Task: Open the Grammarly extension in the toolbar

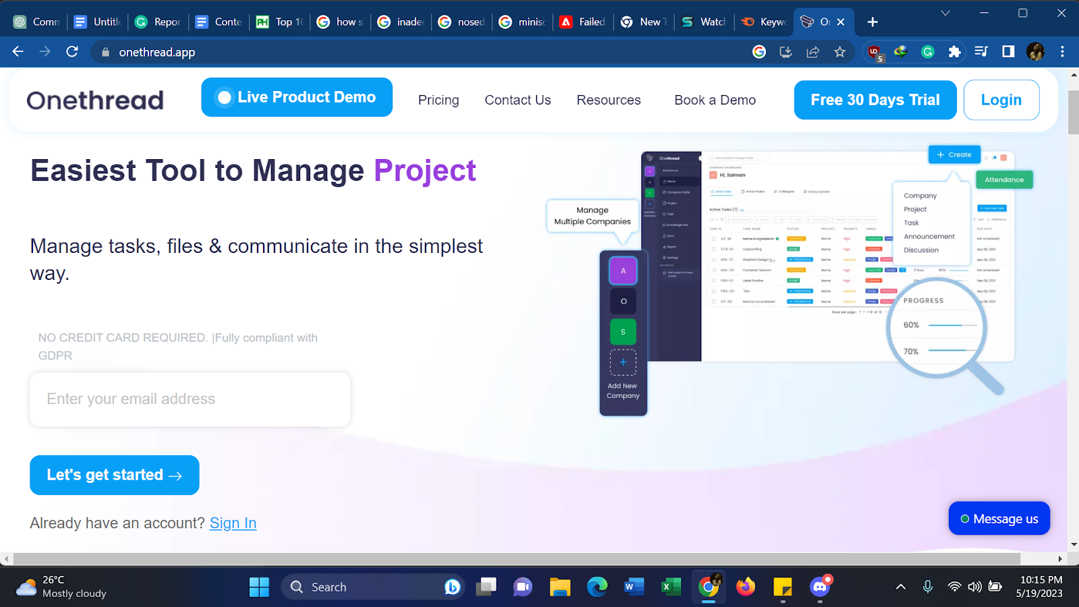Action: click(x=928, y=52)
